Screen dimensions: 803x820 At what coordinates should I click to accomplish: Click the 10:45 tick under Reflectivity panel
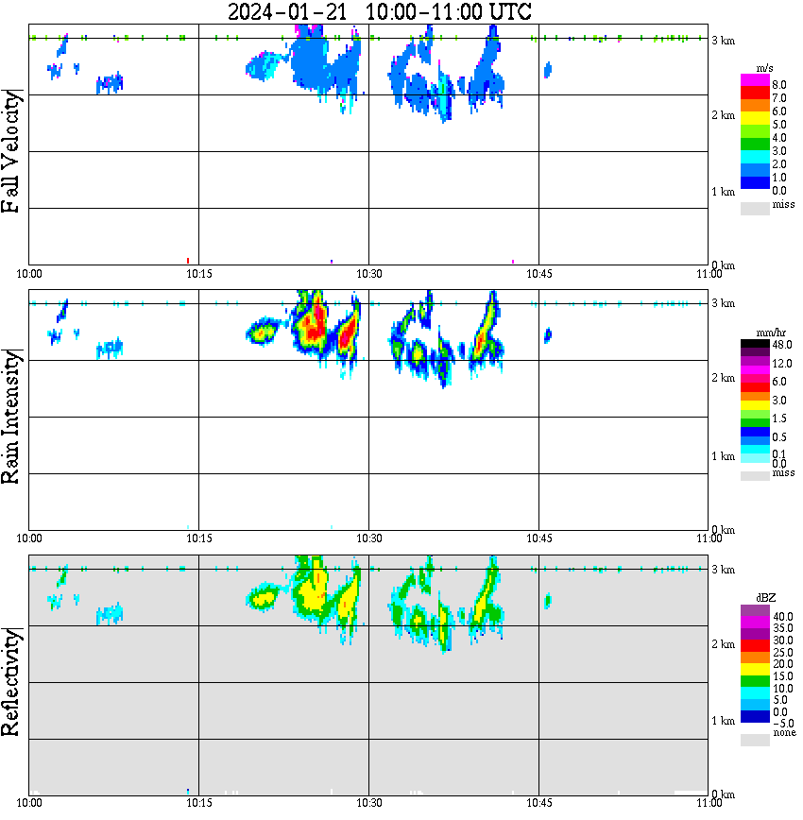pos(539,803)
